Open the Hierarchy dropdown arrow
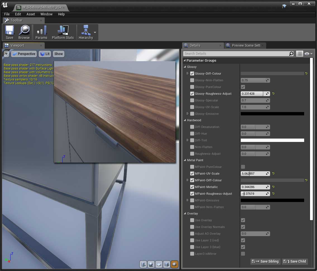Image resolution: width=317 pixels, height=271 pixels. tap(95, 32)
